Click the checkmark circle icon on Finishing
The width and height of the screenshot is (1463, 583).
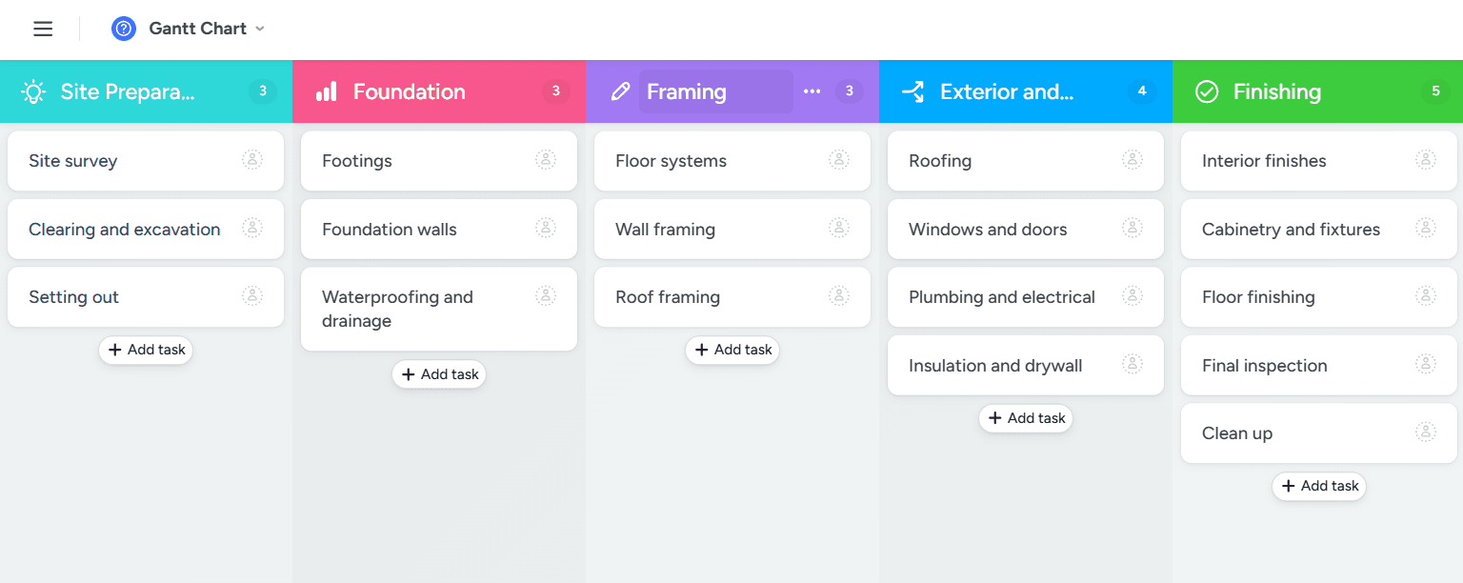click(1207, 91)
